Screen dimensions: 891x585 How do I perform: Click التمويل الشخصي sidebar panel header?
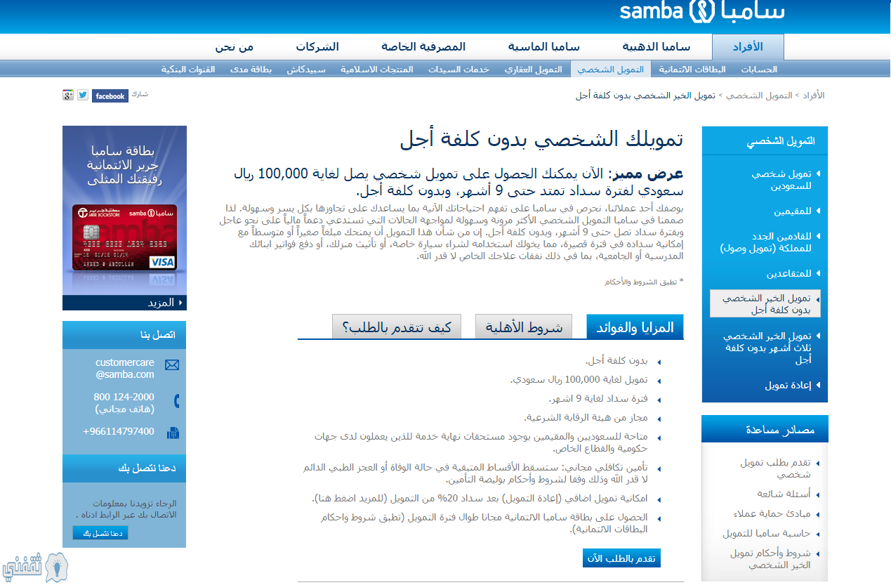click(x=765, y=140)
